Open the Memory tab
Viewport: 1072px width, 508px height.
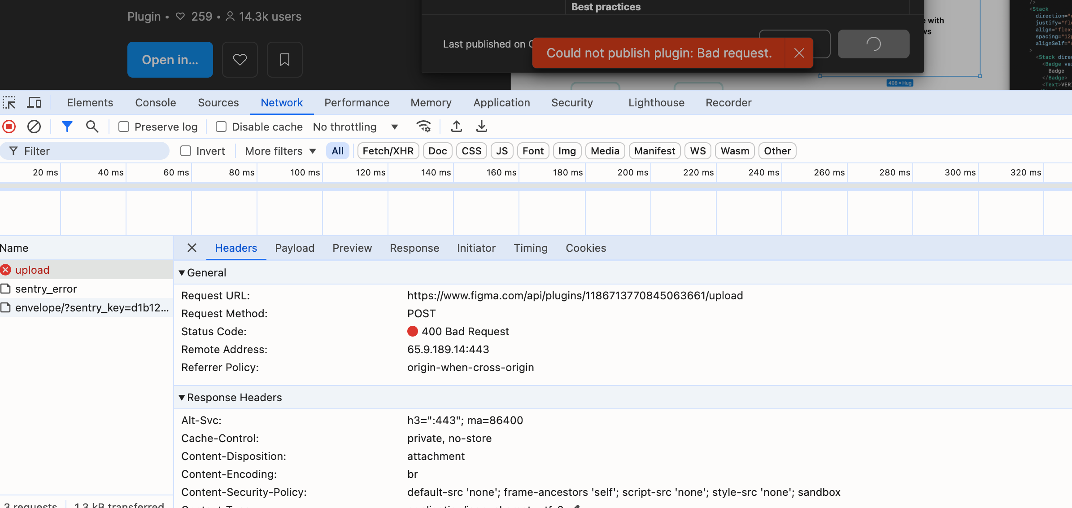pos(431,103)
